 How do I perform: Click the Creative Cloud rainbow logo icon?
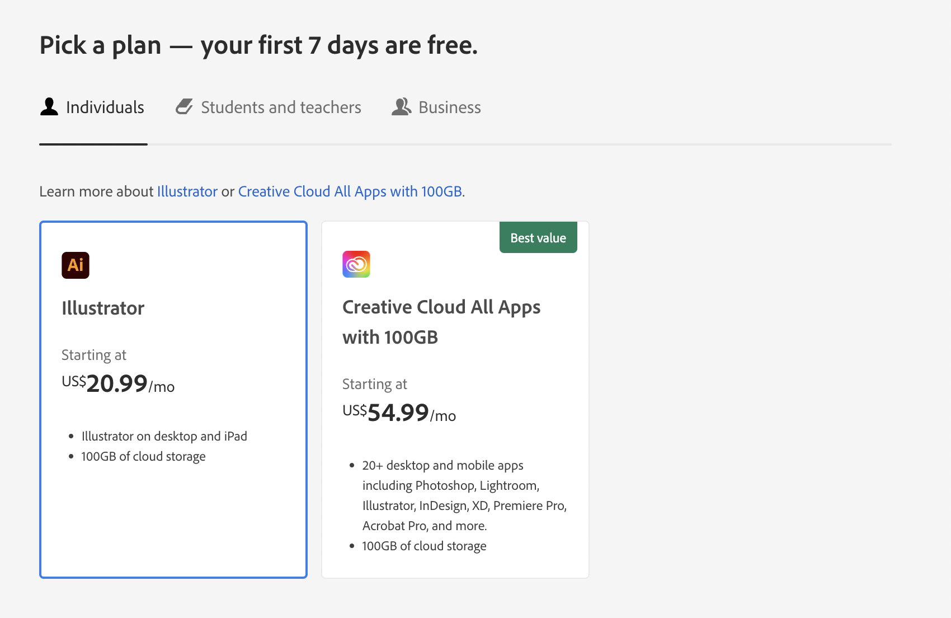(x=356, y=264)
